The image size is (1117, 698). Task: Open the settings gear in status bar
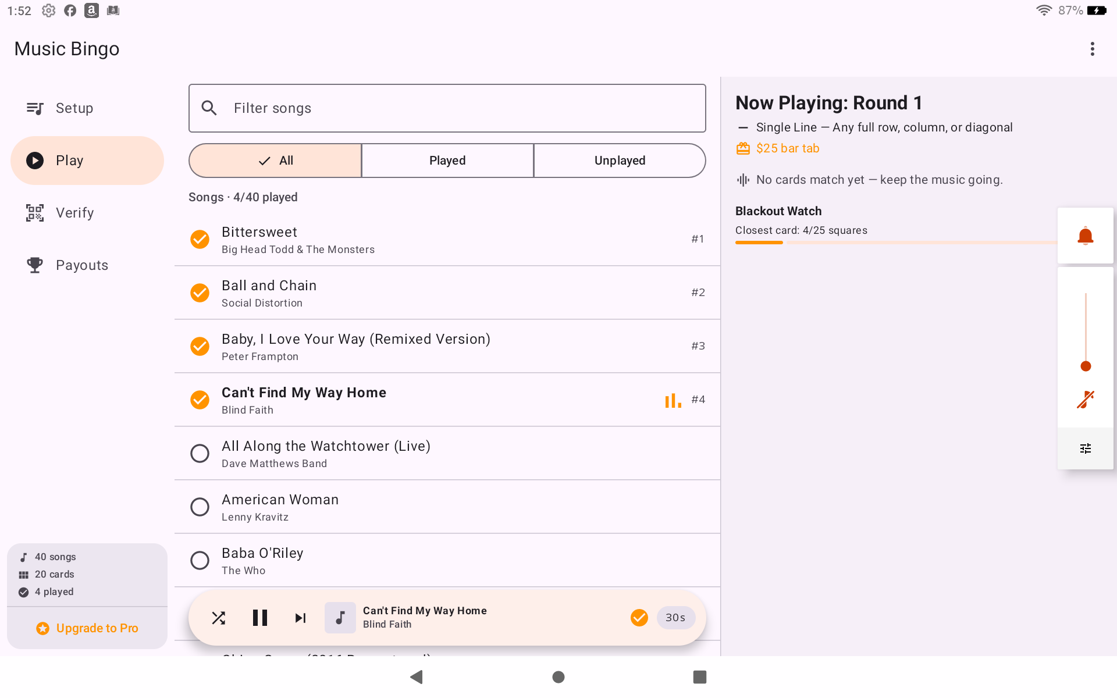[49, 10]
